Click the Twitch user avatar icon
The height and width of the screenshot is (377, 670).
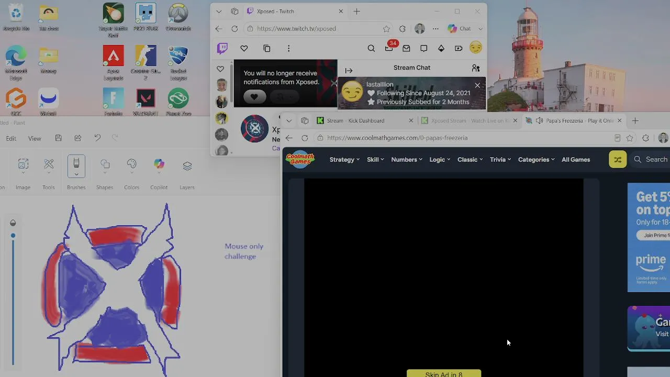475,48
